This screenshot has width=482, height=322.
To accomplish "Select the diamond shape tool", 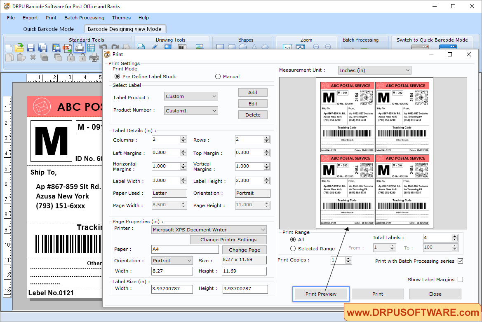I will 265,46.
